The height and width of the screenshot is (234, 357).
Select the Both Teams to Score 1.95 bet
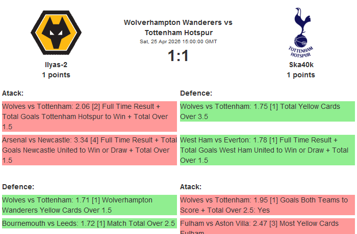(267, 205)
